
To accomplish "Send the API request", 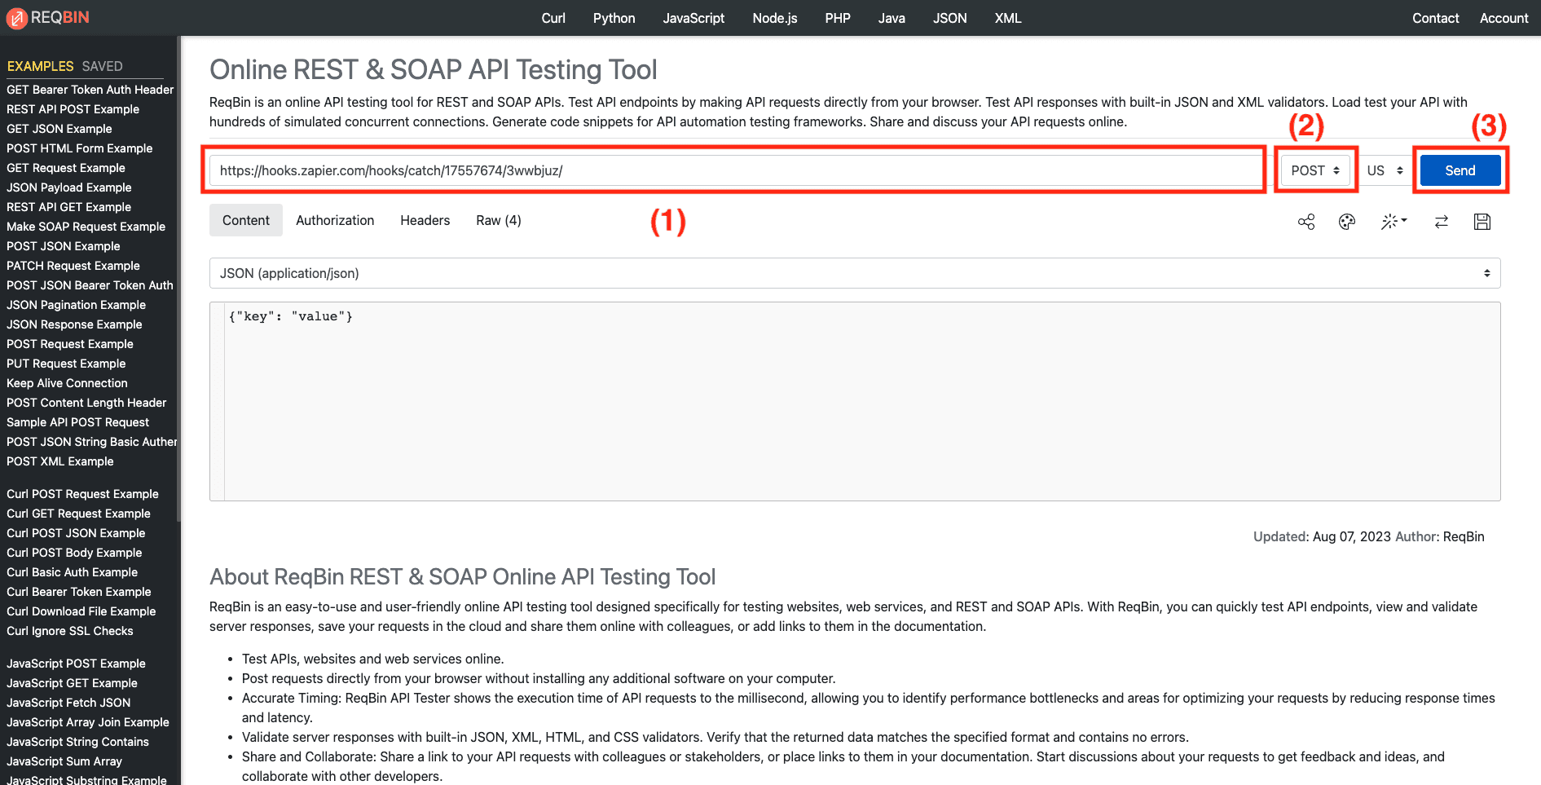I will (x=1460, y=170).
